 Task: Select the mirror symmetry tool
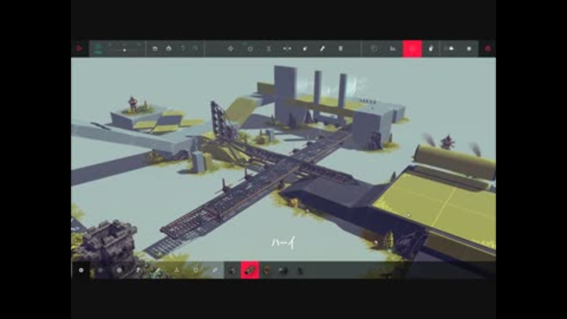287,48
